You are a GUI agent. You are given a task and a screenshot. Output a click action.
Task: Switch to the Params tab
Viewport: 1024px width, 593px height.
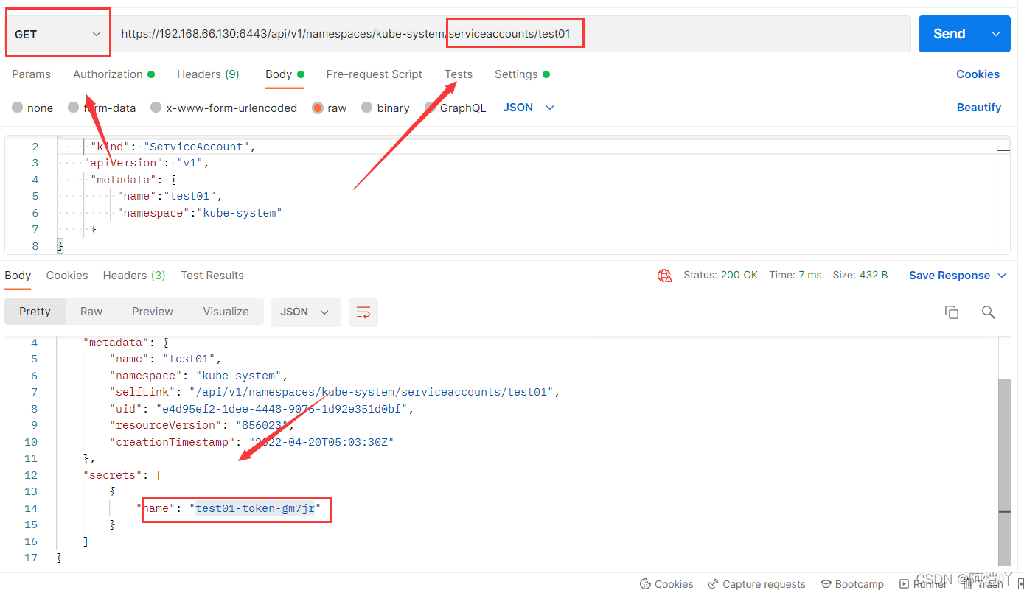31,74
